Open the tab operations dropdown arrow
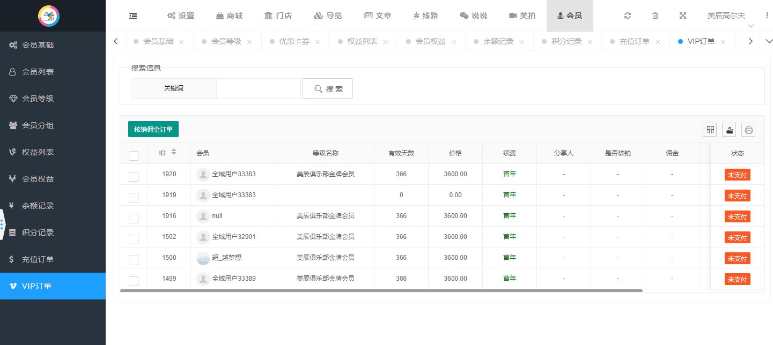Viewport: 773px width, 345px height. [x=769, y=41]
